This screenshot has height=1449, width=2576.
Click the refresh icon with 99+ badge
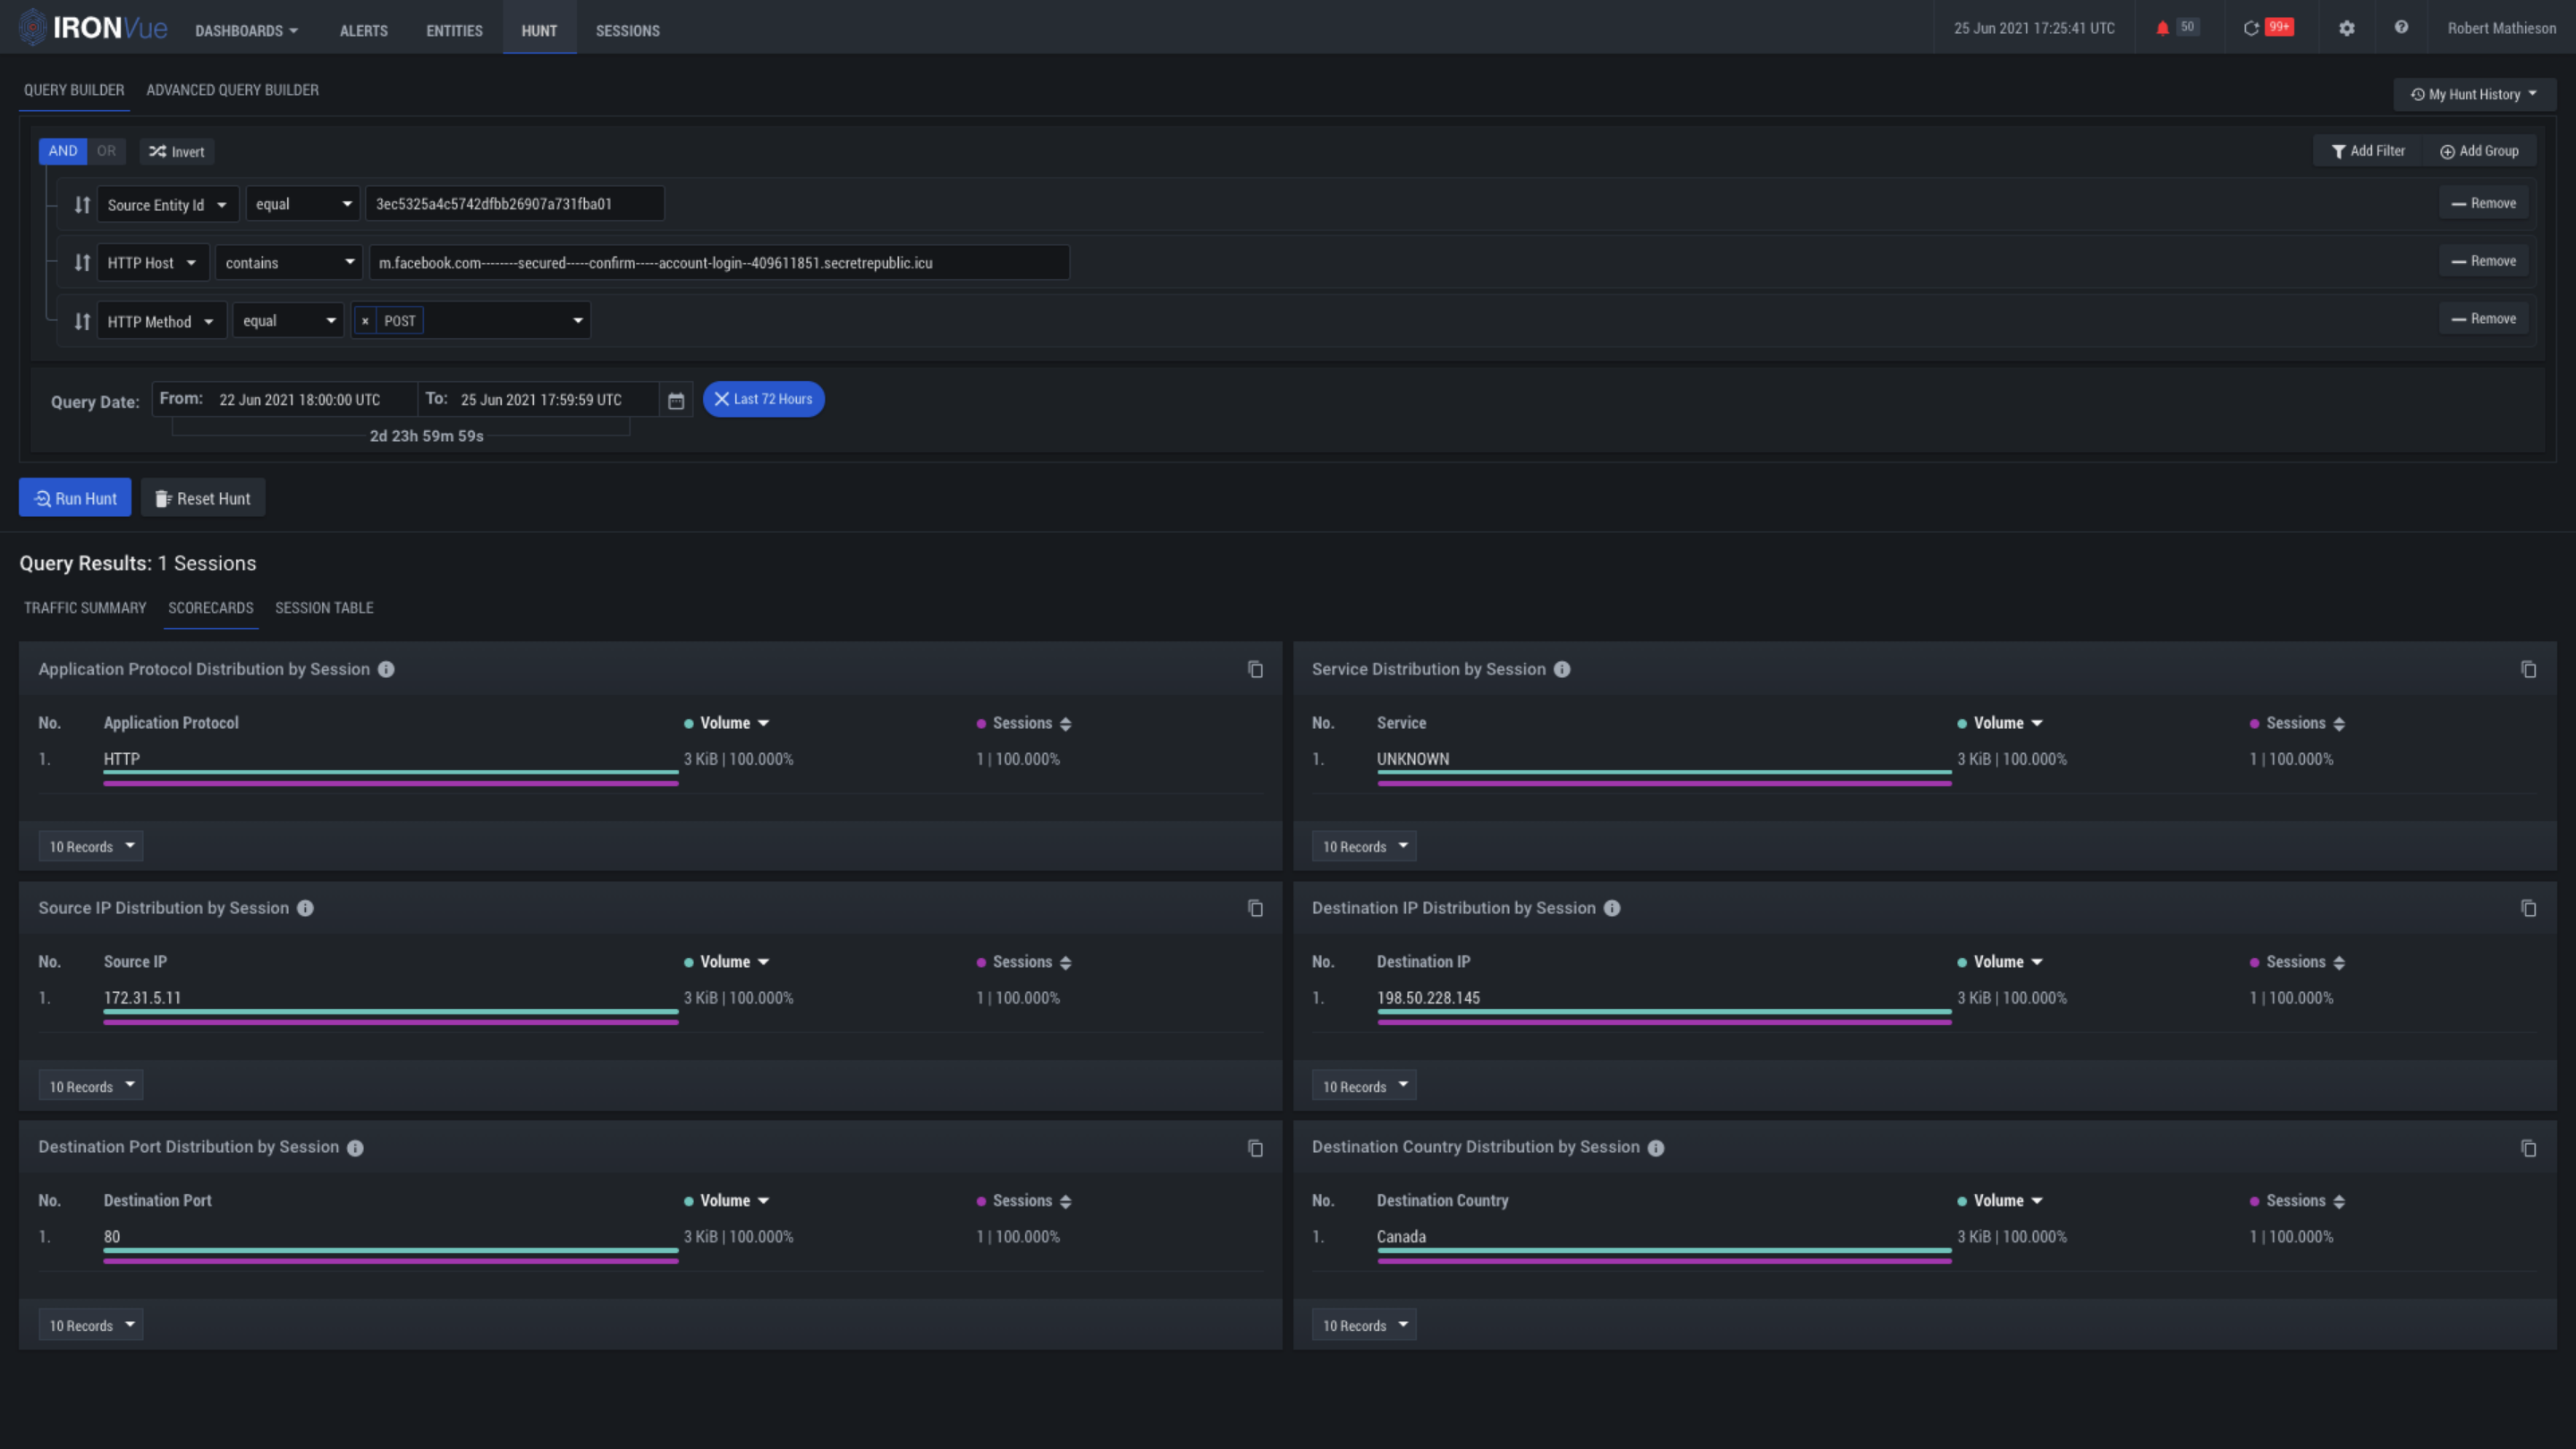(x=2251, y=28)
